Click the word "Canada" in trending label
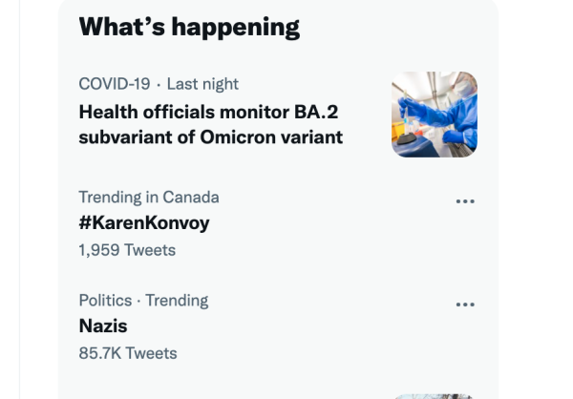The image size is (573, 399). click(191, 198)
